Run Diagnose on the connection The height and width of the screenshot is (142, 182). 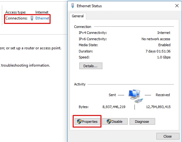(142, 122)
